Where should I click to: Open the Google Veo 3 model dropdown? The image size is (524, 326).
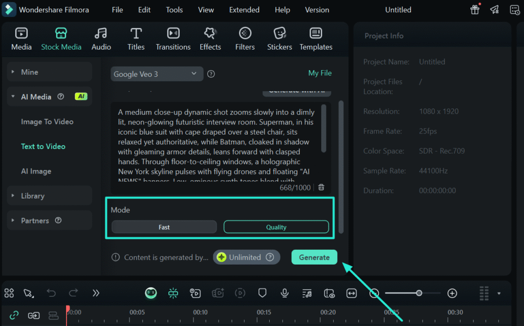tap(157, 74)
